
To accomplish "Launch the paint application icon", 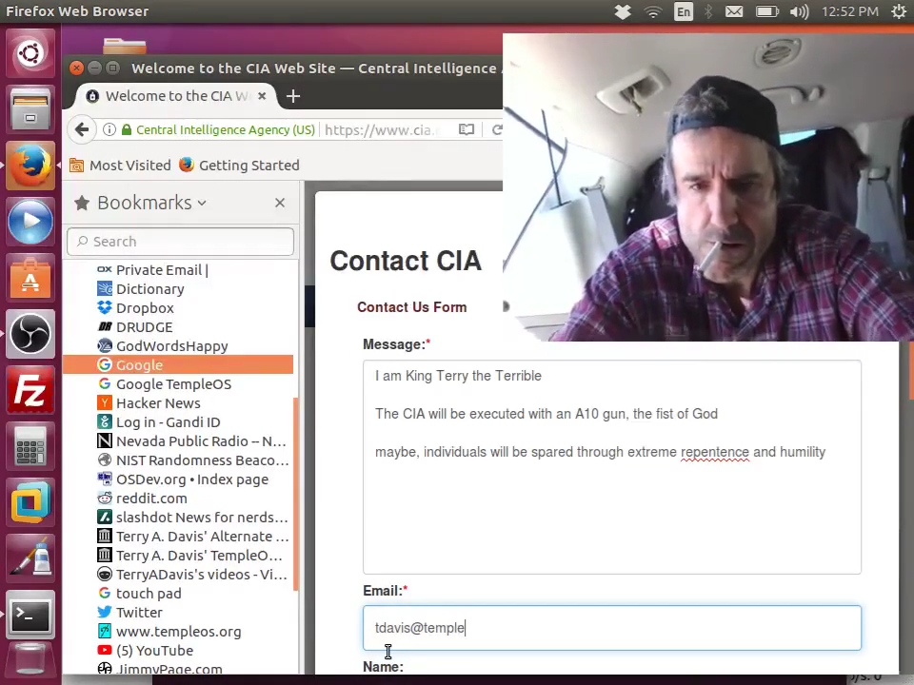I will pyautogui.click(x=30, y=558).
